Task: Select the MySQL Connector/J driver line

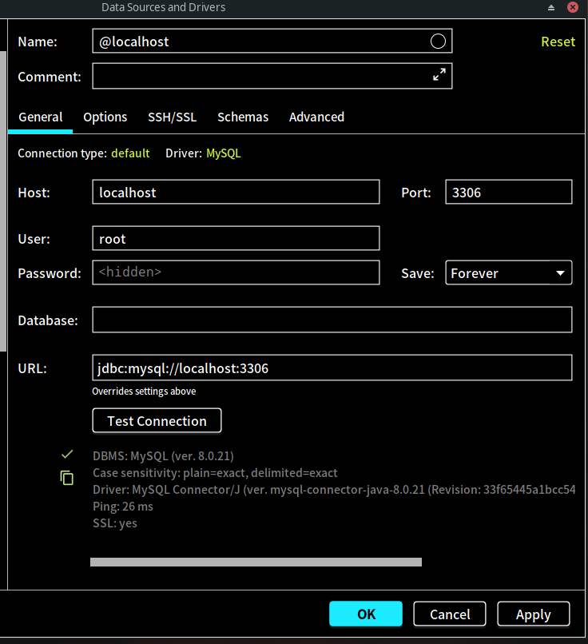Action: point(334,490)
